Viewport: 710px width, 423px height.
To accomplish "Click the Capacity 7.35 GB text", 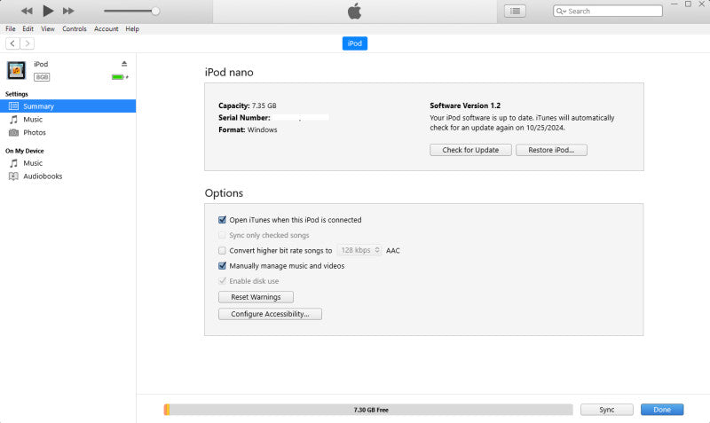I will point(248,106).
